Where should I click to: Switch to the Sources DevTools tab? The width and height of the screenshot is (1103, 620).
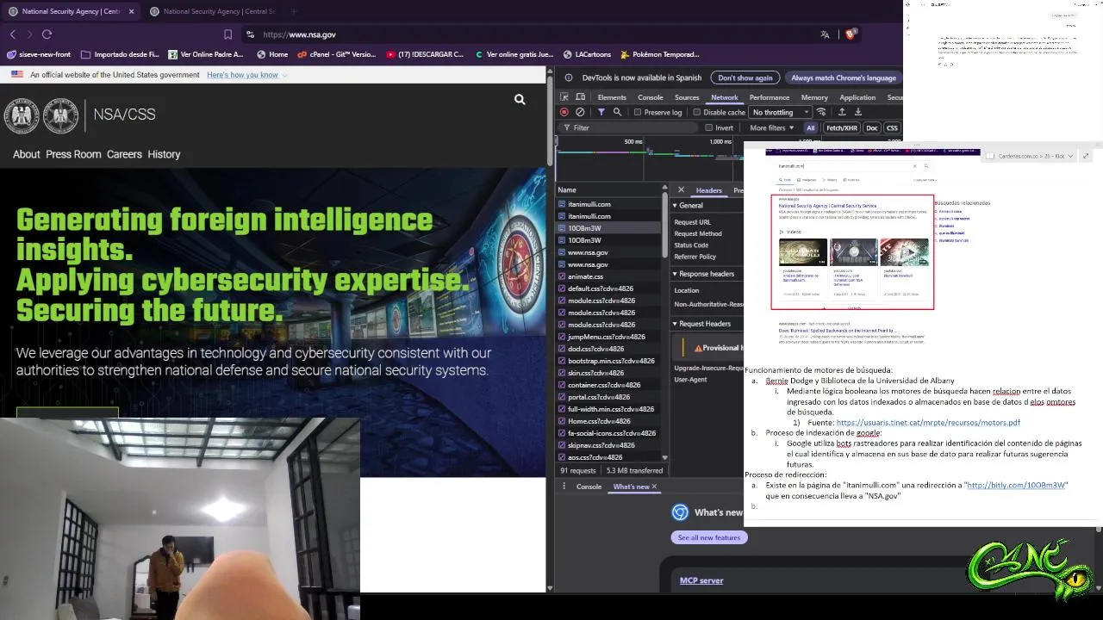tap(687, 97)
